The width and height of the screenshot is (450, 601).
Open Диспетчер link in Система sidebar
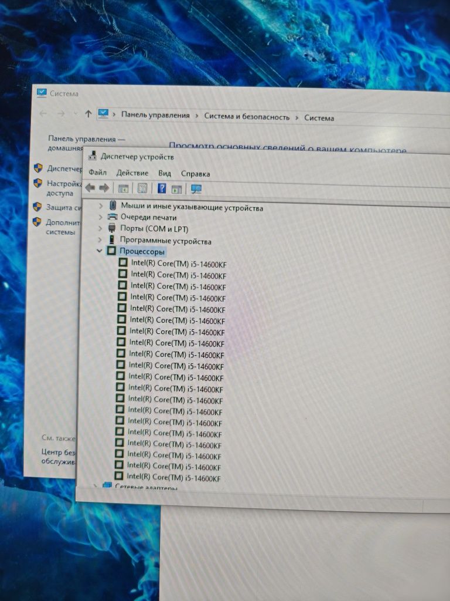click(64, 168)
